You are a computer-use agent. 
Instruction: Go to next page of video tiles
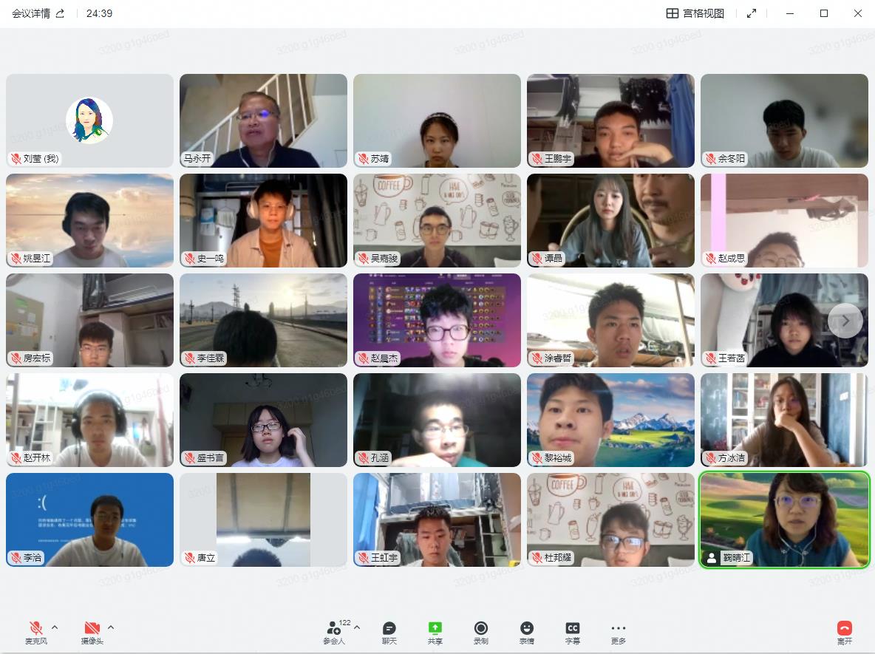(845, 321)
